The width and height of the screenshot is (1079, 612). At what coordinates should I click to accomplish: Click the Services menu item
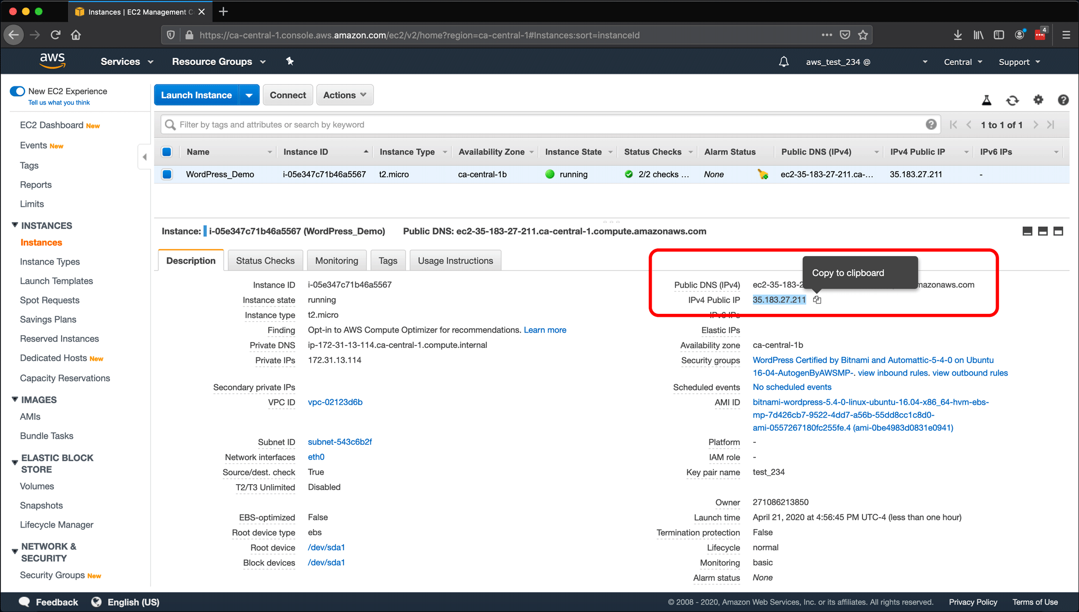click(121, 62)
